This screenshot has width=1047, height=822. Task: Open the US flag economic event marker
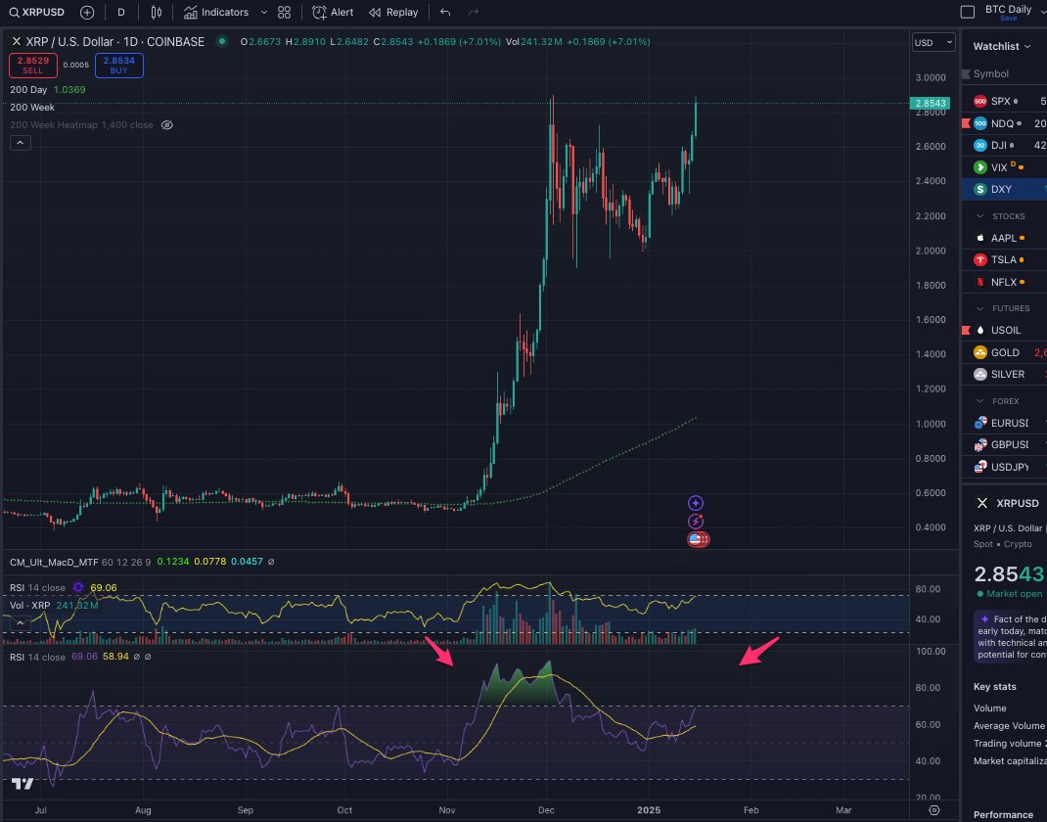coord(698,539)
